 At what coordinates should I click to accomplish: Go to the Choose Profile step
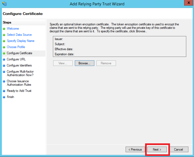pyautogui.click(x=16, y=47)
